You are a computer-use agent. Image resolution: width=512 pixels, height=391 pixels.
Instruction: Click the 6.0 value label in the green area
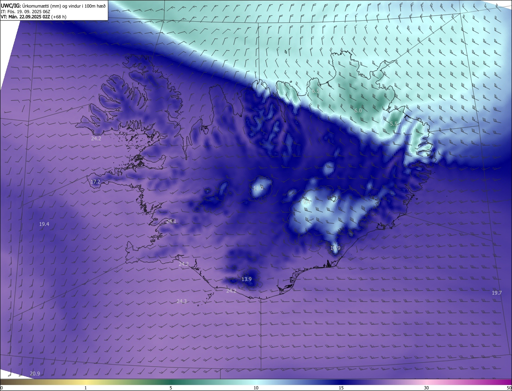pos(358,110)
